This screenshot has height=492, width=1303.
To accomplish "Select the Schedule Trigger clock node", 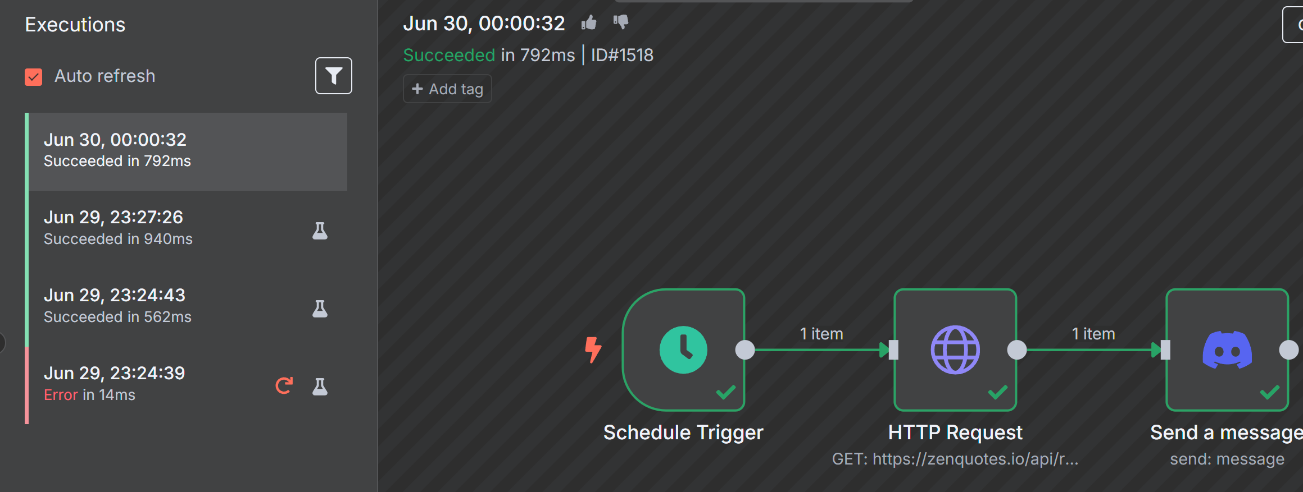I will coord(683,350).
